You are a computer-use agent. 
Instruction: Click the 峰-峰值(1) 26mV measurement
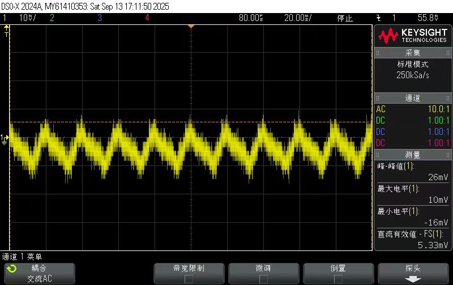click(x=413, y=172)
